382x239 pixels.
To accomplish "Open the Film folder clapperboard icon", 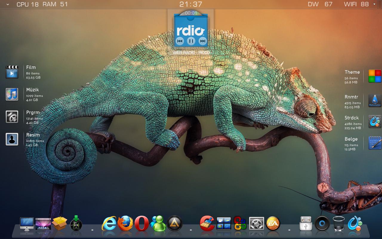I will tap(12, 72).
